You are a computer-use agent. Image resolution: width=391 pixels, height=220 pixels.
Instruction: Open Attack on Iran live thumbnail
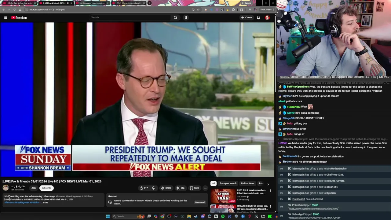click(x=223, y=196)
